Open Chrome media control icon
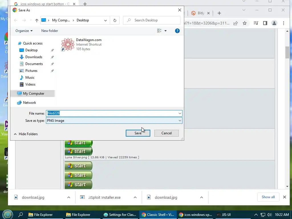 256,23
